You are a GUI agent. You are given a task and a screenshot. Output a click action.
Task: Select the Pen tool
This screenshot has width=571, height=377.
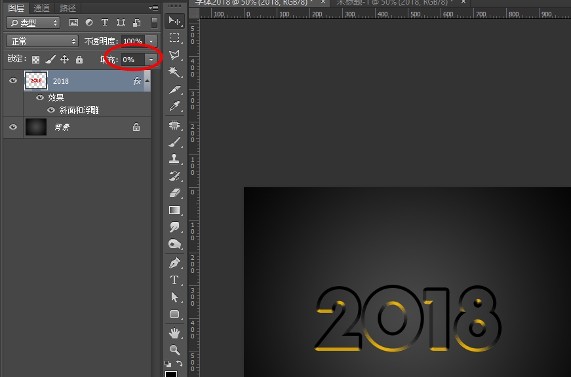click(x=174, y=263)
